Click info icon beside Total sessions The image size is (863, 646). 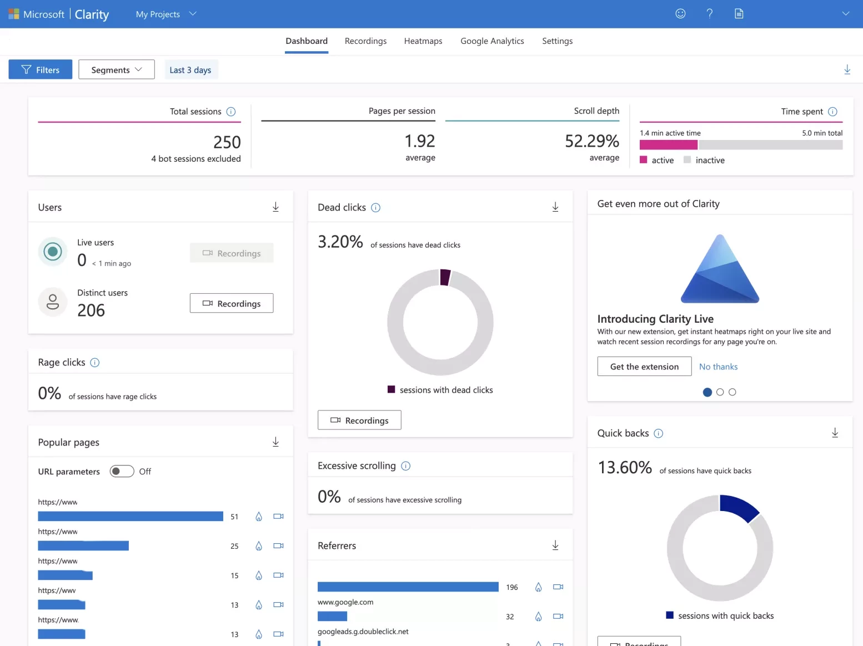(x=231, y=112)
